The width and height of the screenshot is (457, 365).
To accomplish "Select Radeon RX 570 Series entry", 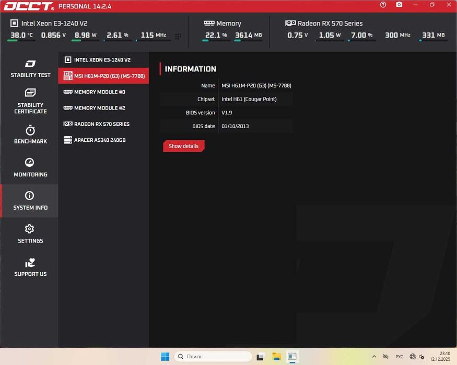I will [x=103, y=124].
